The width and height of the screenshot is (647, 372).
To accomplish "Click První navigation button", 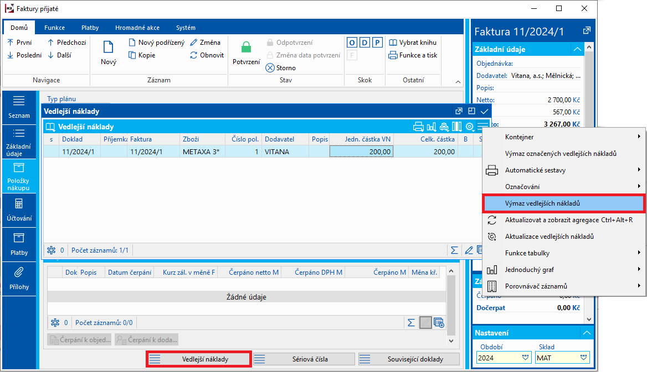I will (x=19, y=43).
